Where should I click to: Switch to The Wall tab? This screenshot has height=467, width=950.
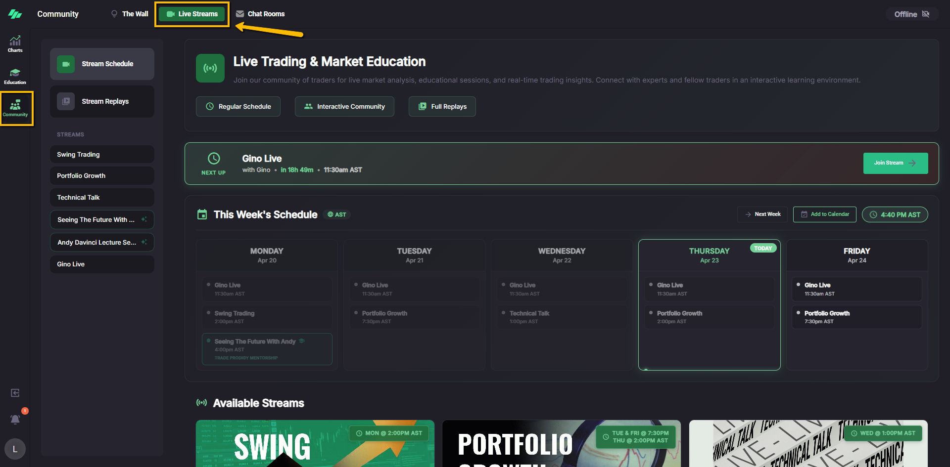(x=129, y=14)
